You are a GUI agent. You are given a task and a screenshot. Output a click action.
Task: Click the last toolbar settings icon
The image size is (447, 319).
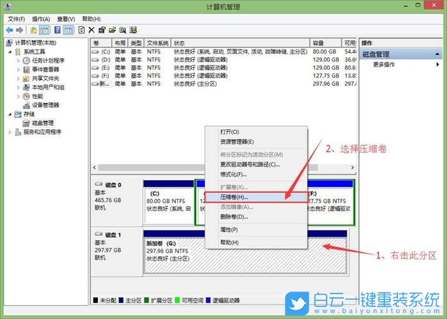click(x=133, y=30)
